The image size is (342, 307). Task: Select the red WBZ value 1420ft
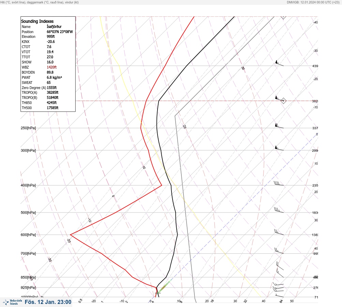(x=52, y=67)
